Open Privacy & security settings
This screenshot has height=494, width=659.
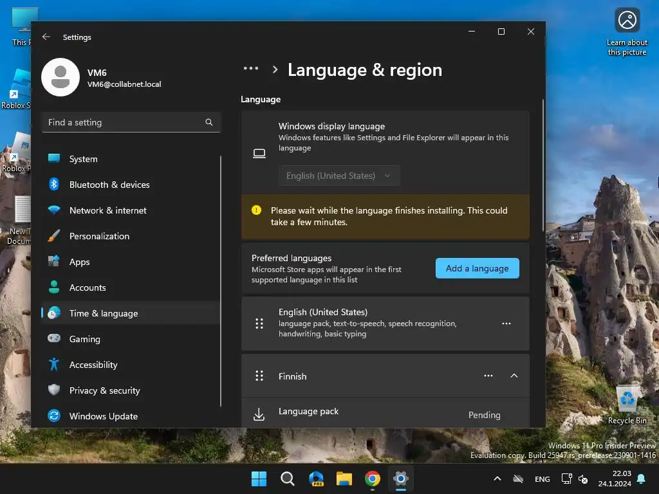130,390
